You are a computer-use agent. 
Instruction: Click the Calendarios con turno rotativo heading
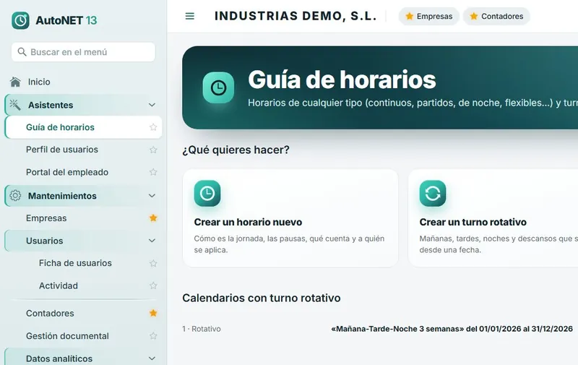(x=262, y=298)
